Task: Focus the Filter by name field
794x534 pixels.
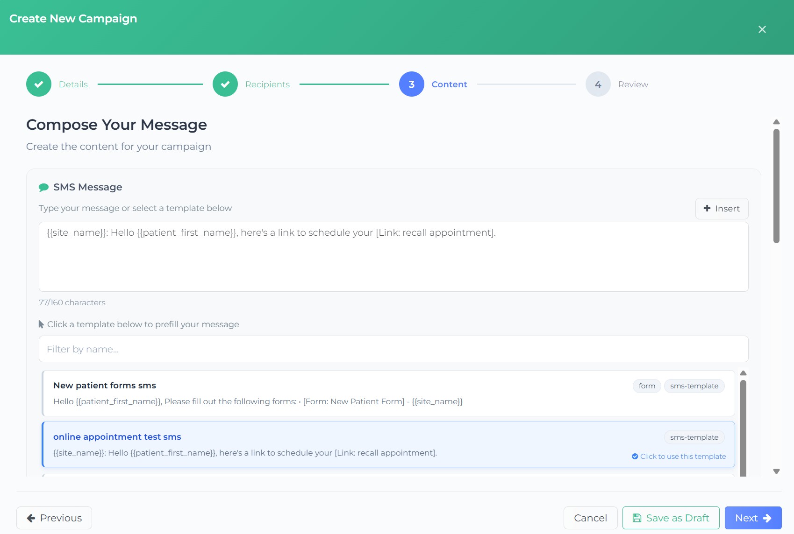Action: 393,349
